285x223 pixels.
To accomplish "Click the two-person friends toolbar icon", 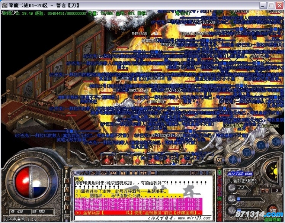I will click(x=123, y=173).
